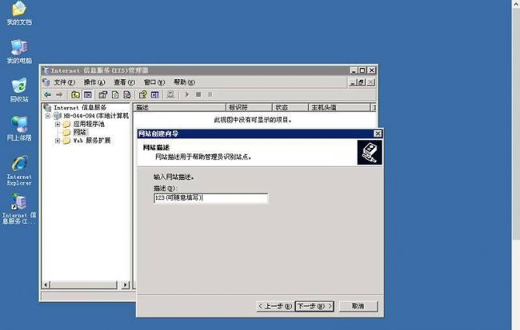Open the 窗口(W) menu
This screenshot has height=330, width=520.
click(154, 82)
